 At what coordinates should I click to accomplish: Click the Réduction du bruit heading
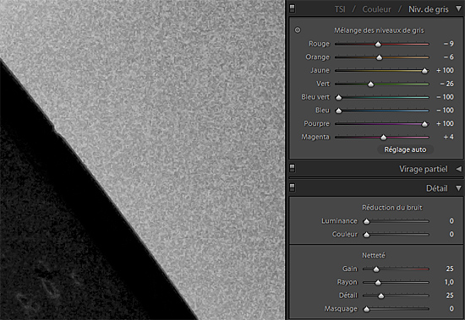tap(391, 208)
